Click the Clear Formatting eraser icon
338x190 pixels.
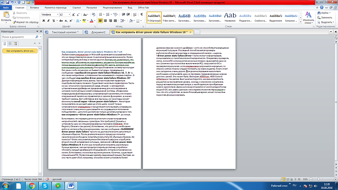[93, 15]
